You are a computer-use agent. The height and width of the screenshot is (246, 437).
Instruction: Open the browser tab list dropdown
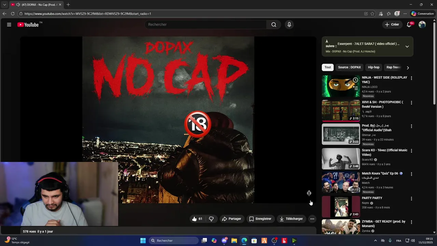[4, 5]
